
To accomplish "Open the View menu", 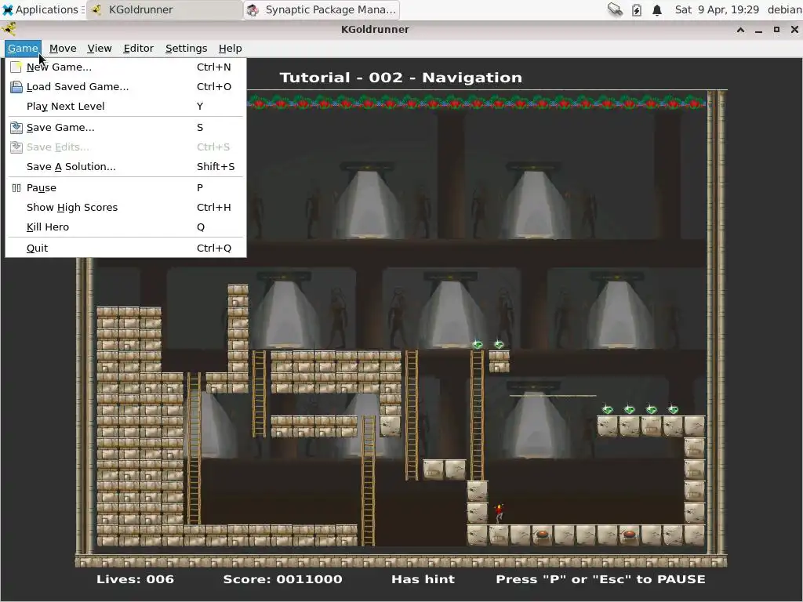I will pyautogui.click(x=100, y=48).
